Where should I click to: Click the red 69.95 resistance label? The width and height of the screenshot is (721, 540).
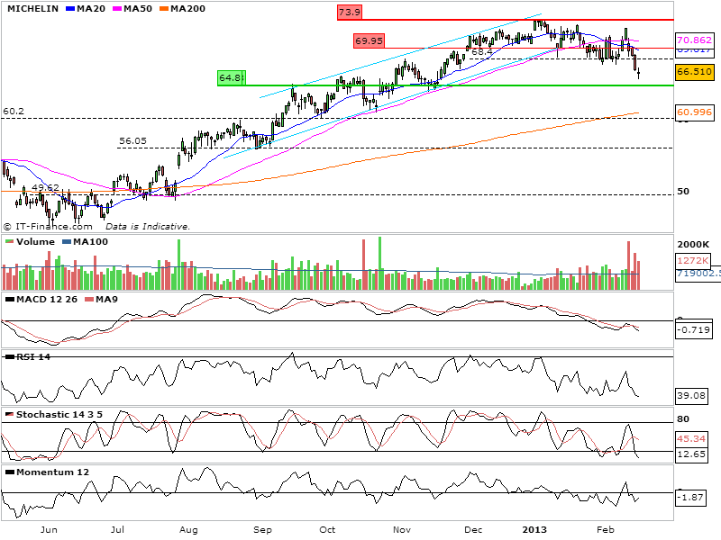point(369,40)
